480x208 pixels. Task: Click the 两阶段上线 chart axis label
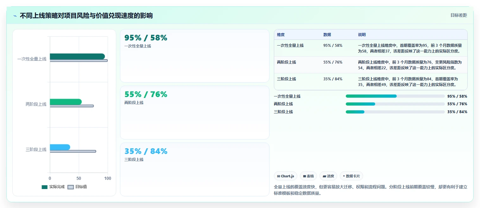tap(36, 104)
